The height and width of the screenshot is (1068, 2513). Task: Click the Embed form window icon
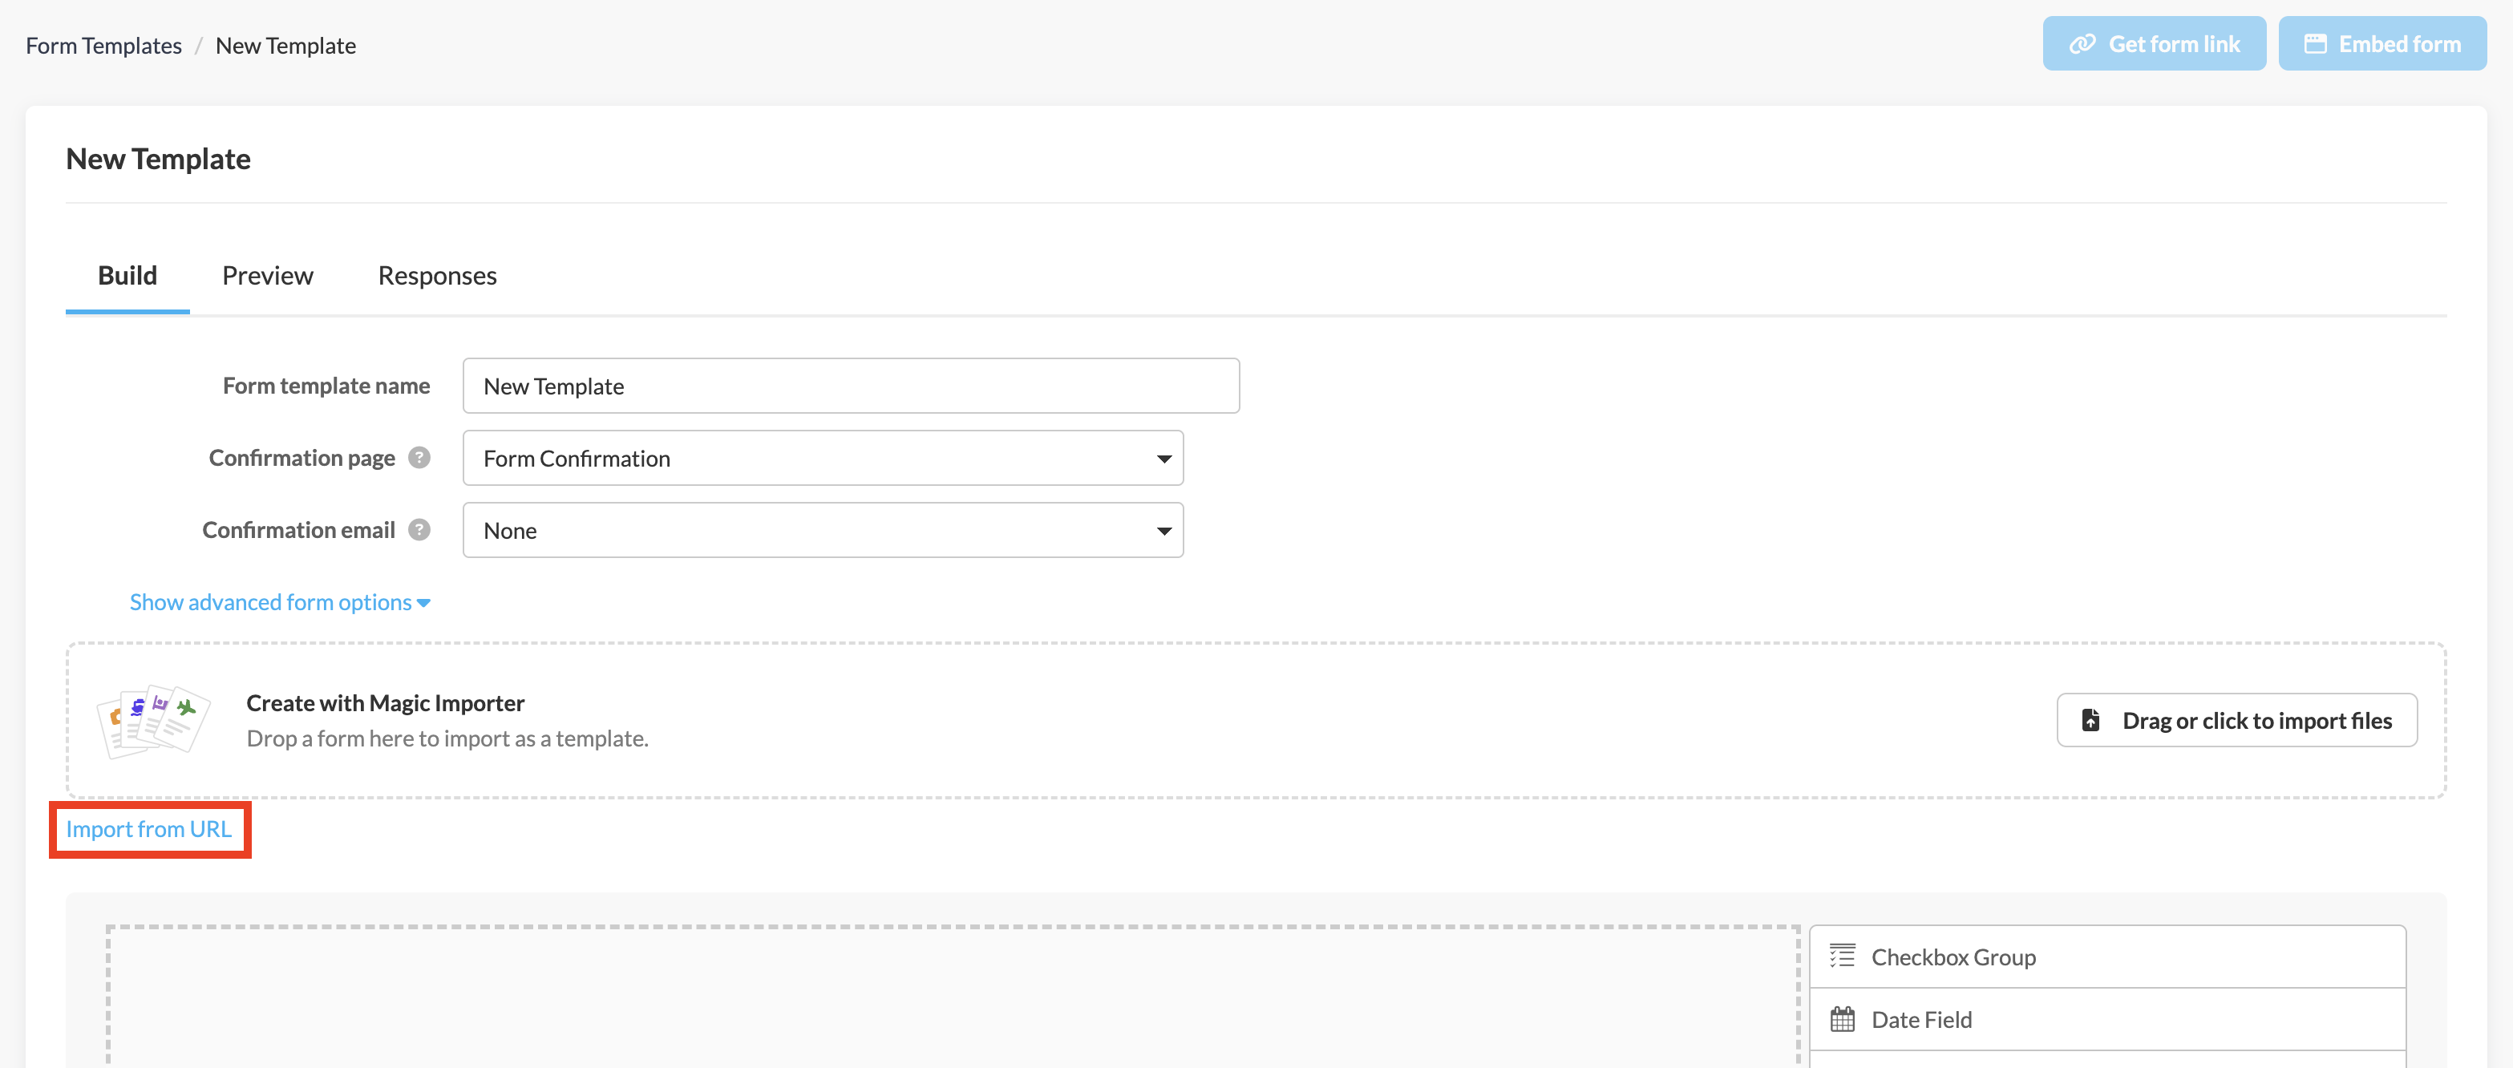[x=2315, y=44]
